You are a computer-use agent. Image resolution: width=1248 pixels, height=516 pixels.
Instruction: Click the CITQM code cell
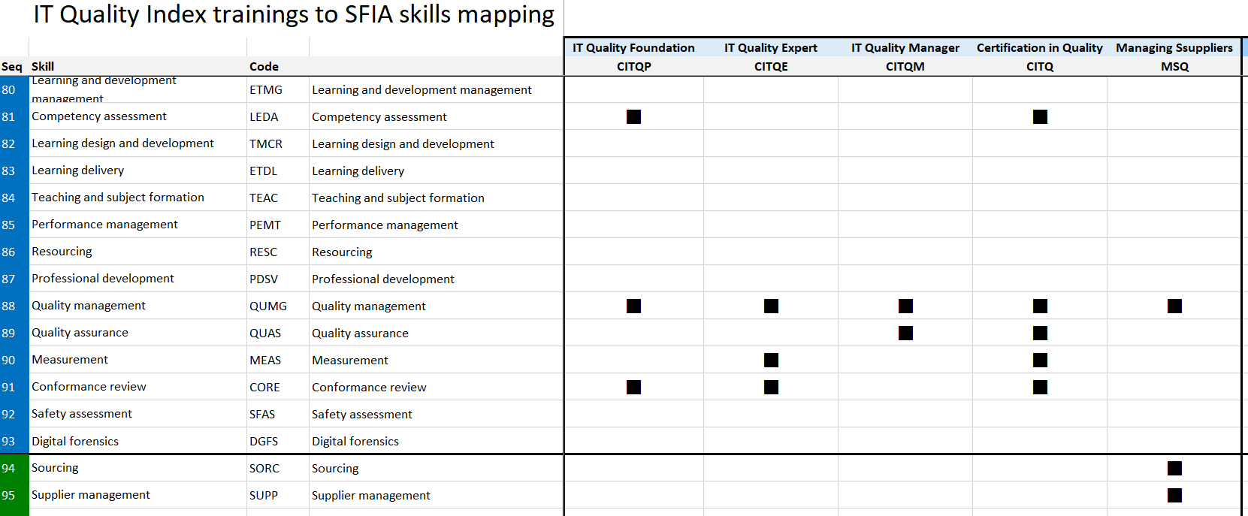click(905, 67)
